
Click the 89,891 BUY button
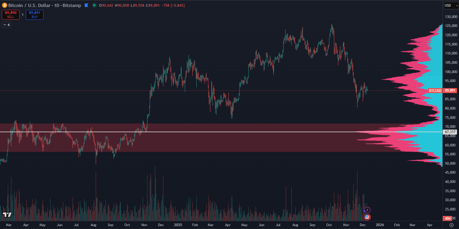[x=35, y=14]
